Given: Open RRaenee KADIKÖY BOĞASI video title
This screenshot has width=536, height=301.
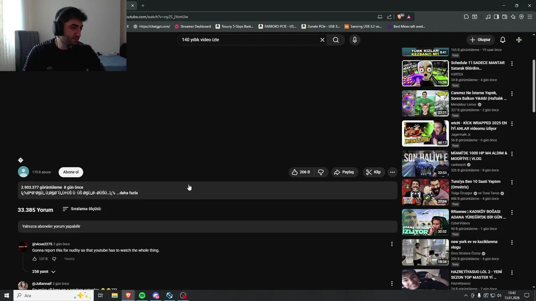Looking at the screenshot, I should pyautogui.click(x=478, y=214).
